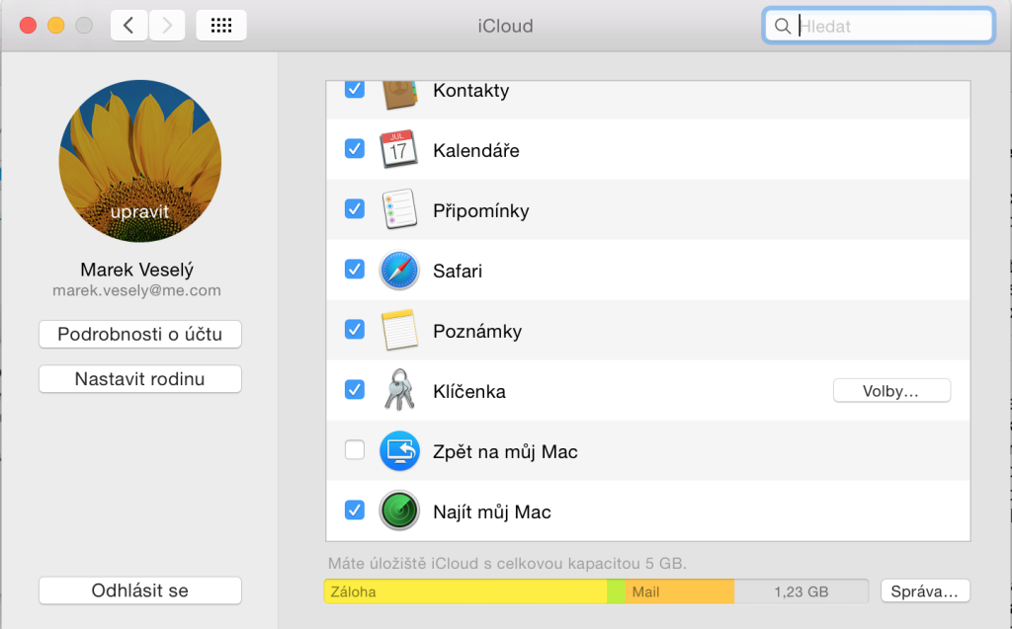Screen dimensions: 1012x629
Task: Go back with the left arrow button
Action: coord(129,26)
